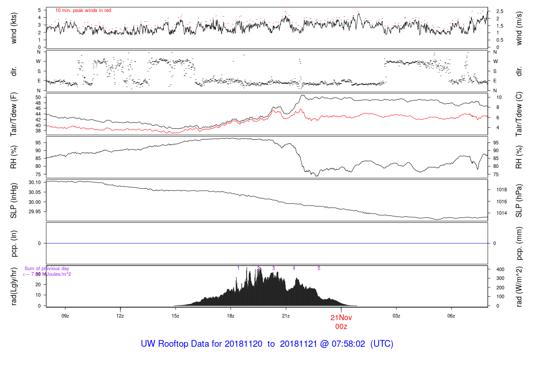Screen dimensions: 534x365
Task: Click purple marker '1' above radiation plot
Action: click(x=238, y=269)
